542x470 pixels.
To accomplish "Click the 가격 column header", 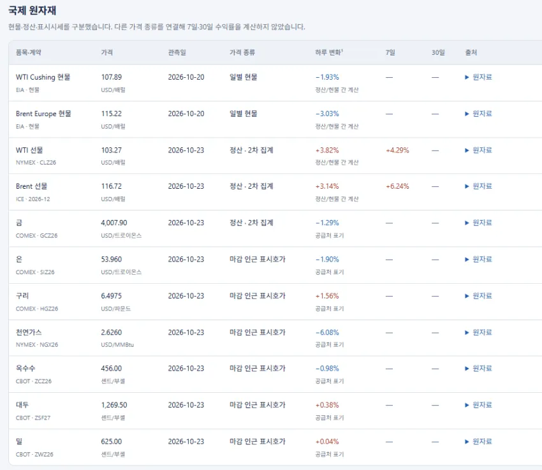I will (x=107, y=52).
